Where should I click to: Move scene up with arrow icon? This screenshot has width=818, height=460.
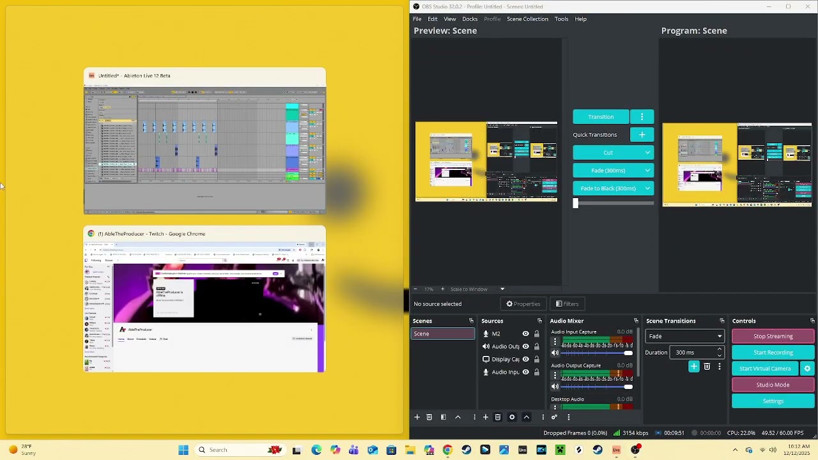tap(458, 417)
